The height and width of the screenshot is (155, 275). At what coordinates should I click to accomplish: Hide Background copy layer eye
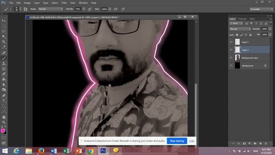coord(231,58)
